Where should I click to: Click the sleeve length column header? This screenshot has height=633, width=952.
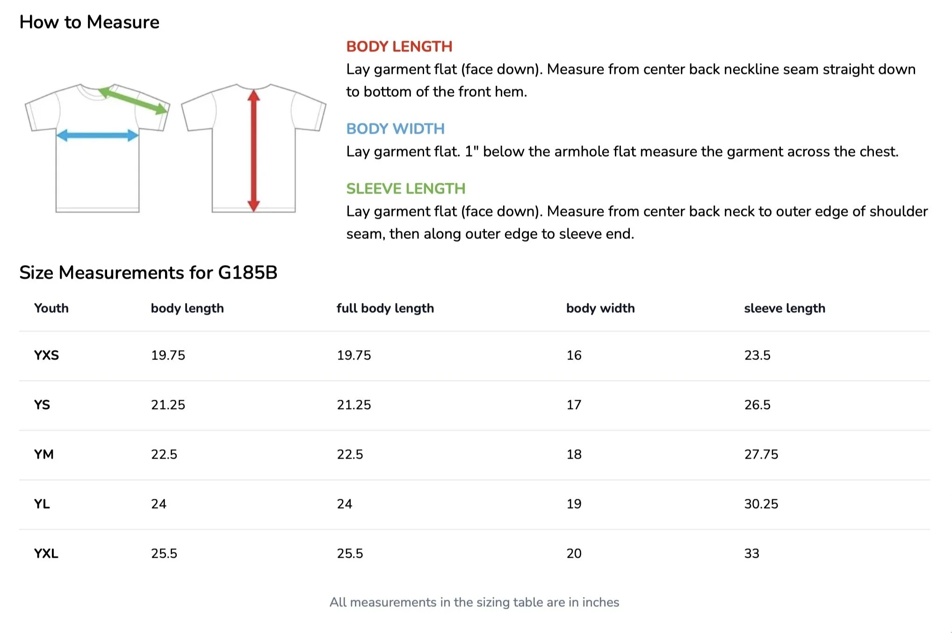pyautogui.click(x=785, y=308)
